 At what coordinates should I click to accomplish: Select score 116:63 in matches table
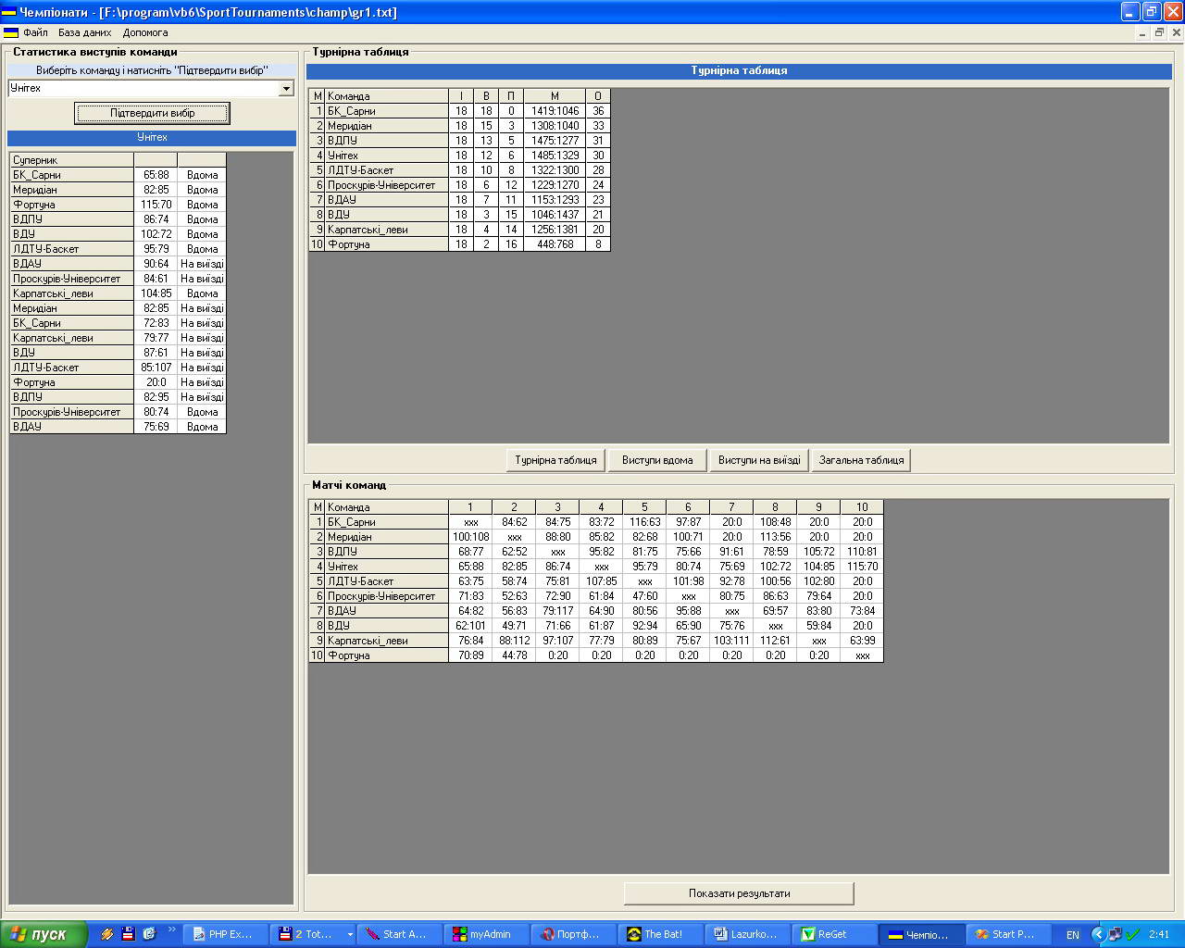click(x=644, y=522)
